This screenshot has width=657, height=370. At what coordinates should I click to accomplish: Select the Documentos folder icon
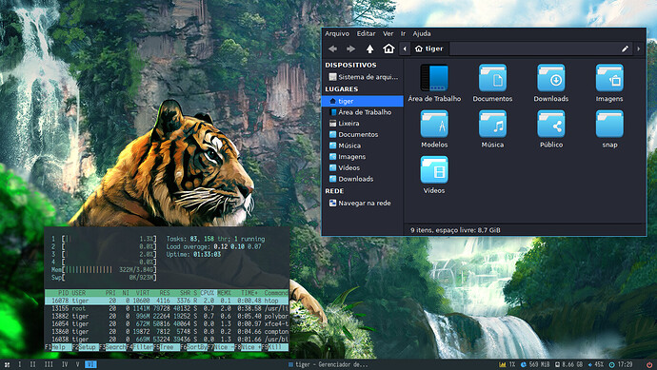click(493, 78)
